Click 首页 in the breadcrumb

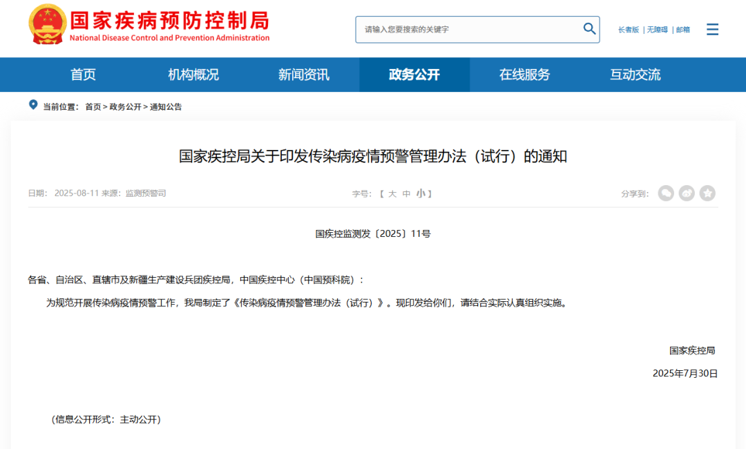coord(93,107)
